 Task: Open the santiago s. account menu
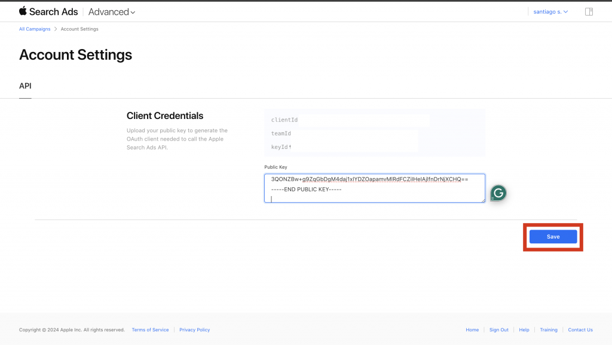pyautogui.click(x=550, y=12)
